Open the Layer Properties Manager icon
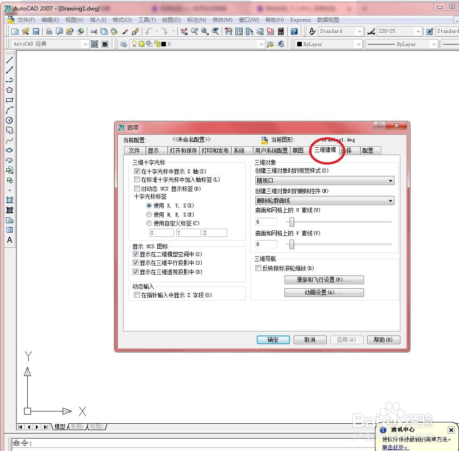The height and width of the screenshot is (451, 459). 124,44
